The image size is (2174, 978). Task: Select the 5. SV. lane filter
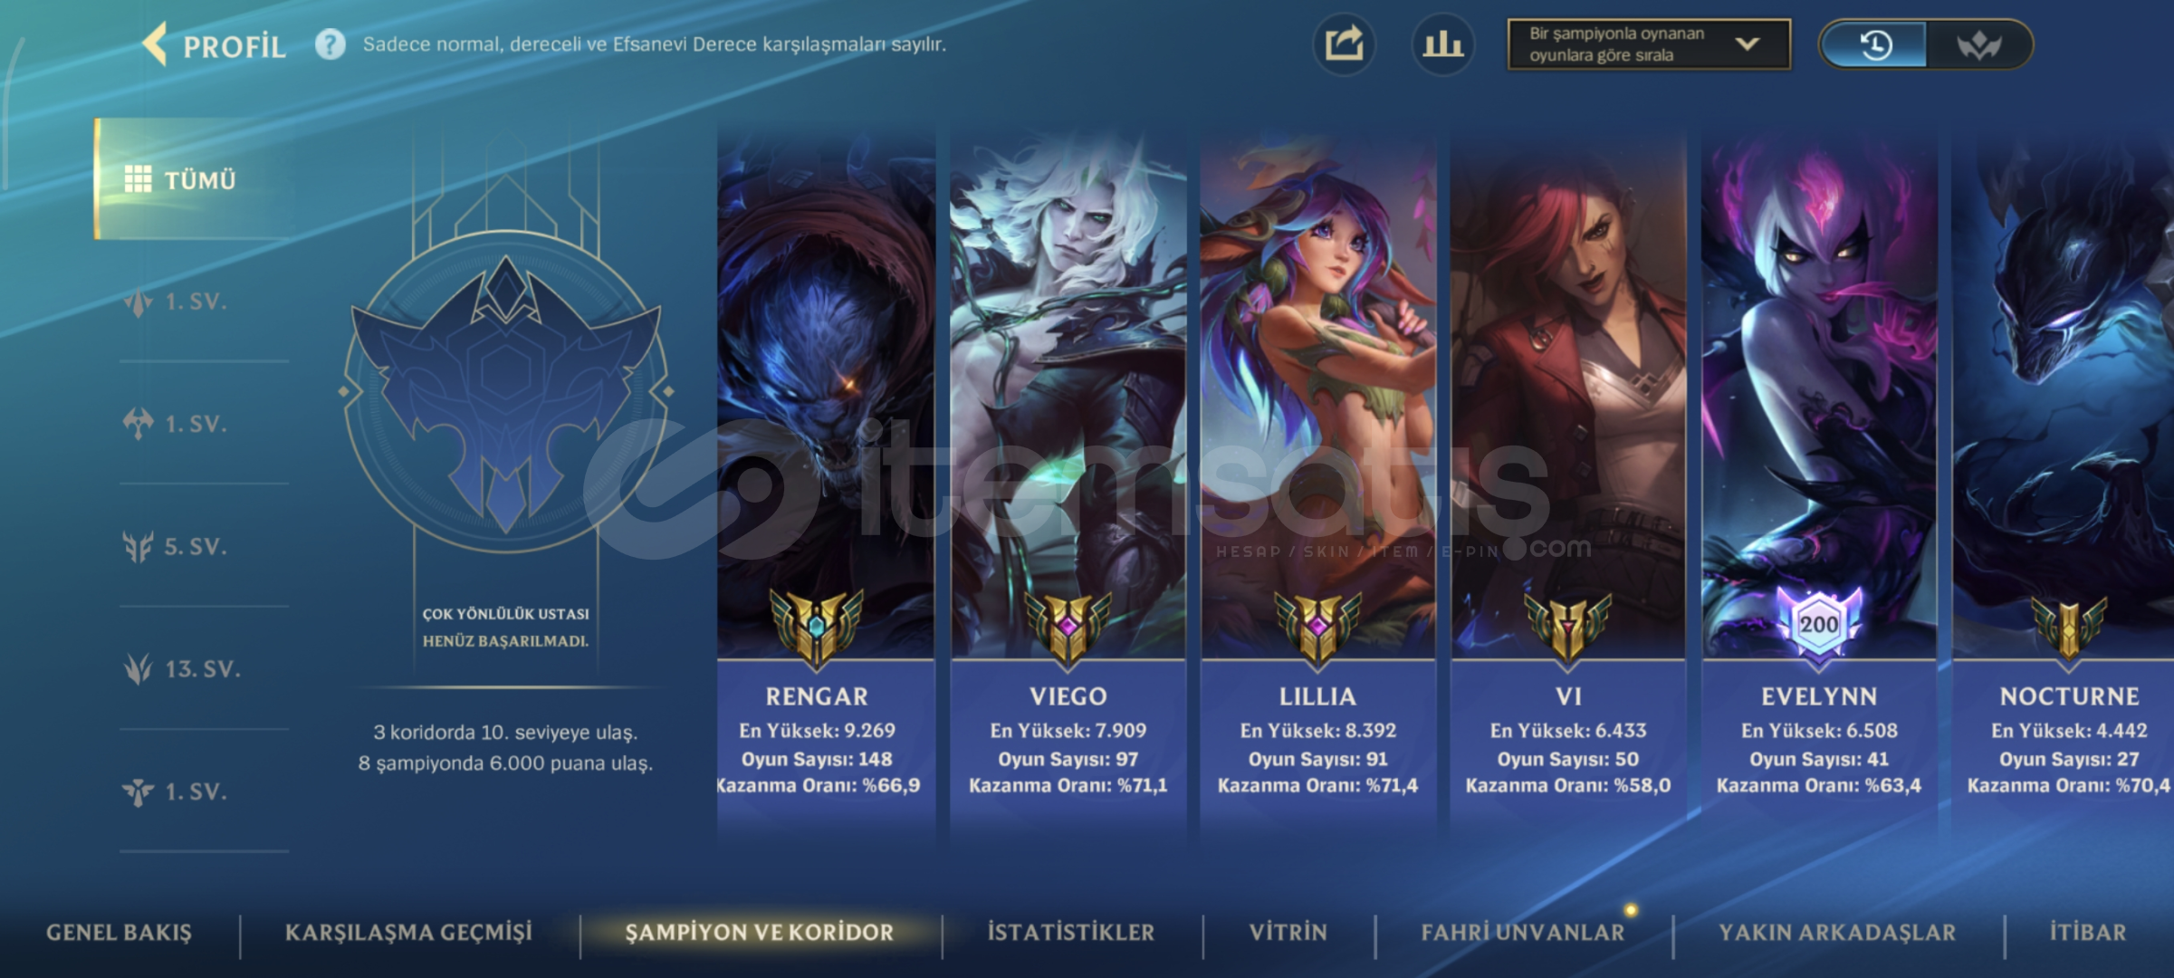[x=176, y=546]
